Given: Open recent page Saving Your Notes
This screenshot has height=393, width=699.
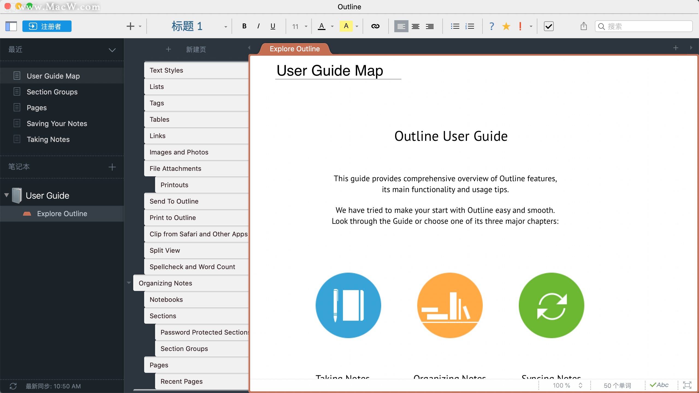Looking at the screenshot, I should pos(62,123).
